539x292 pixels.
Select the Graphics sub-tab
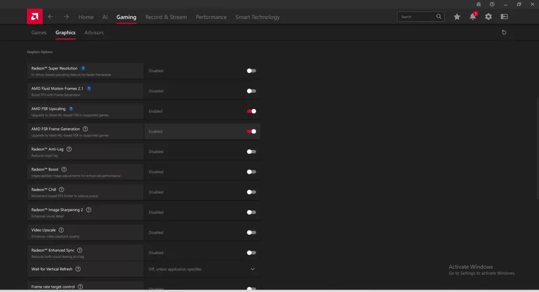click(65, 32)
